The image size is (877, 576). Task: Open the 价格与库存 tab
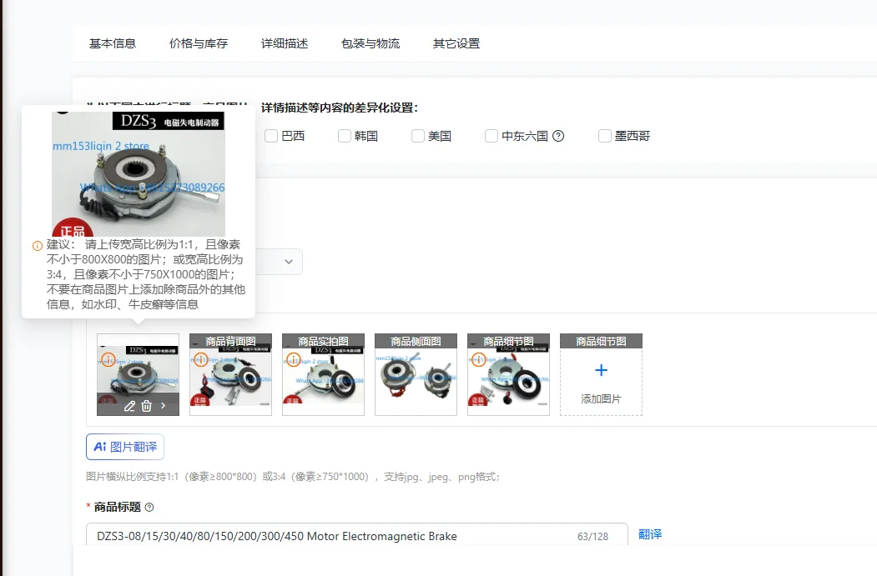pyautogui.click(x=199, y=43)
